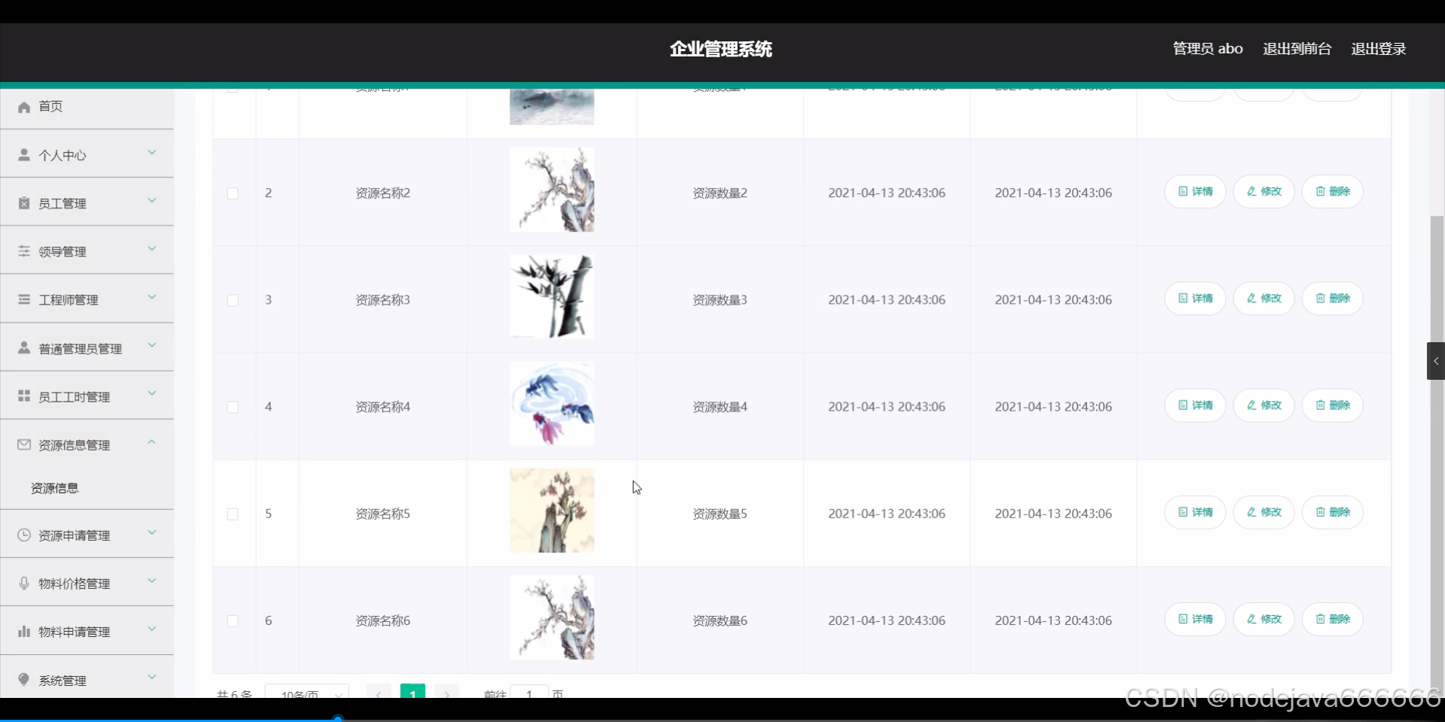The width and height of the screenshot is (1445, 722).
Task: Click the bar chart icon beside 物料申请管理
Action: [24, 631]
